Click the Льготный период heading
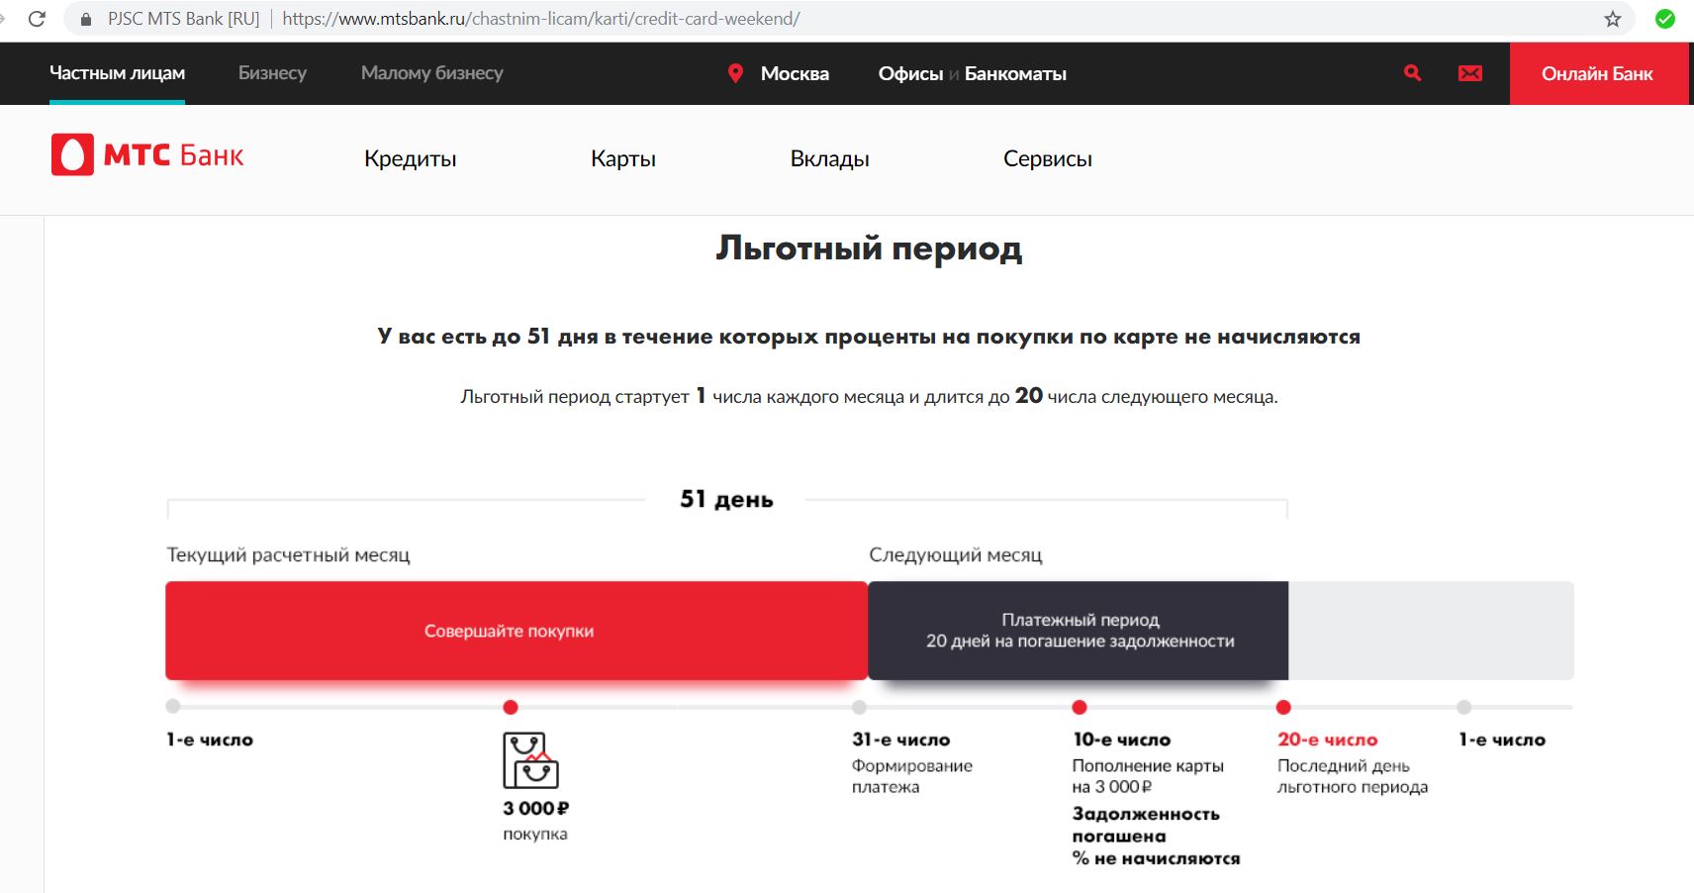The width and height of the screenshot is (1694, 893). coord(869,248)
